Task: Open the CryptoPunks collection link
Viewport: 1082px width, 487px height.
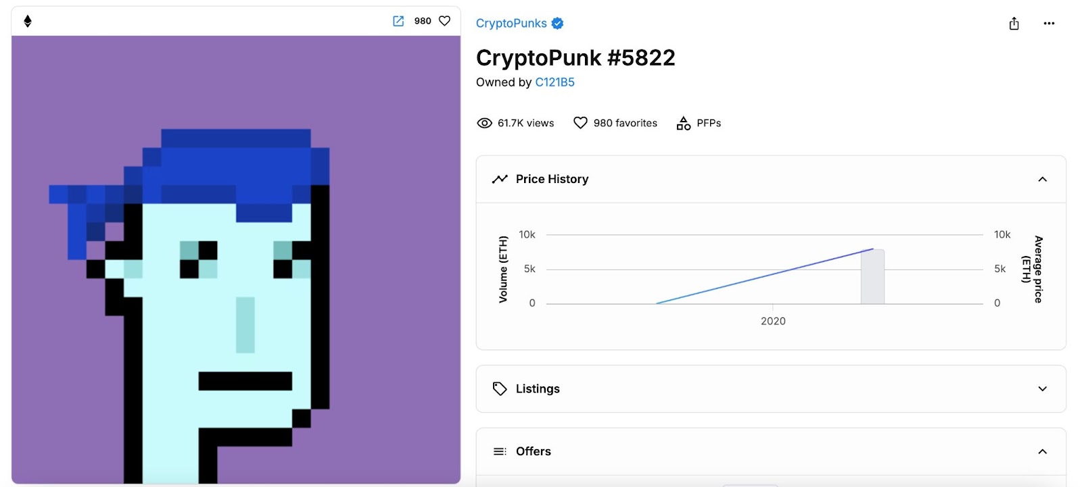Action: click(x=511, y=23)
